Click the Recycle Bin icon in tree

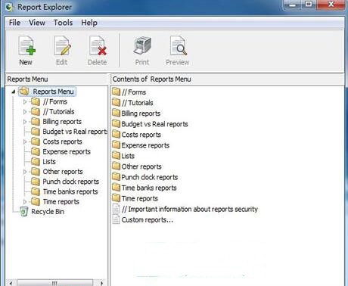[24, 212]
